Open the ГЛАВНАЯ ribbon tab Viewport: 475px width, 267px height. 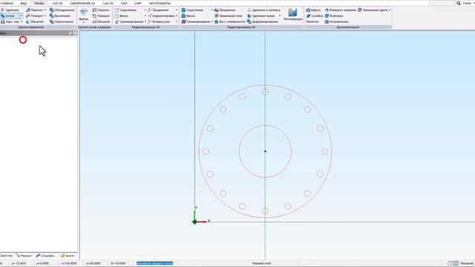[7, 3]
